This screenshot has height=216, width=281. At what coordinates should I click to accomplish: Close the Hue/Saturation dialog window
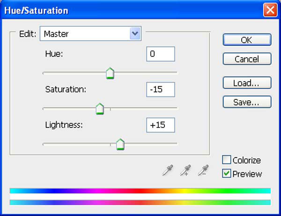pos(270,10)
